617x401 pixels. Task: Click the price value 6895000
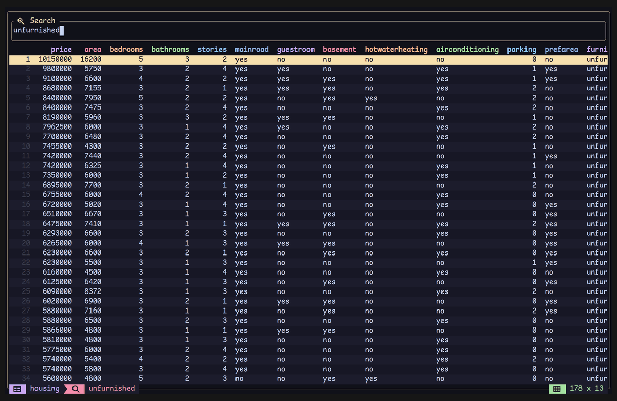click(57, 185)
